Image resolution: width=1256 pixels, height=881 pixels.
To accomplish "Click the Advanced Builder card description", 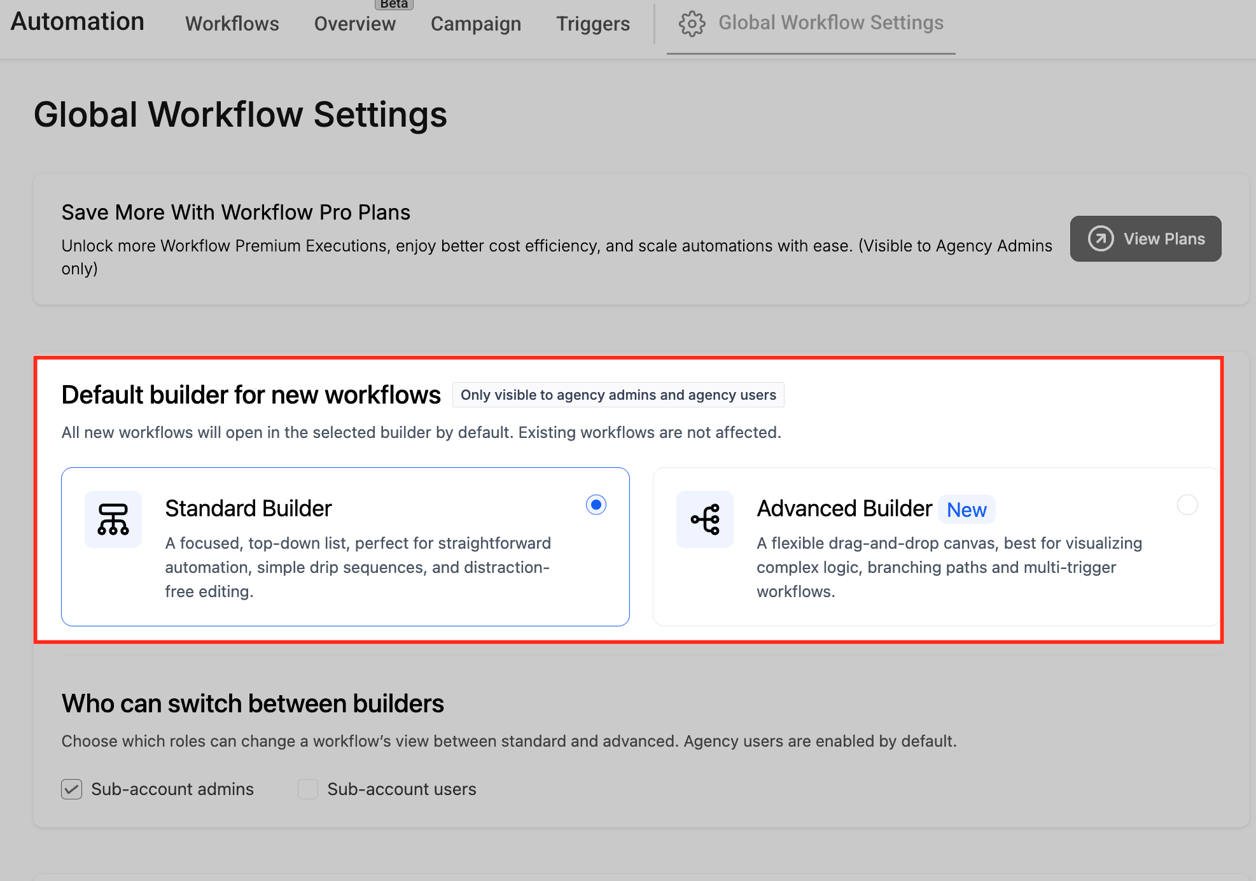I will (x=949, y=567).
